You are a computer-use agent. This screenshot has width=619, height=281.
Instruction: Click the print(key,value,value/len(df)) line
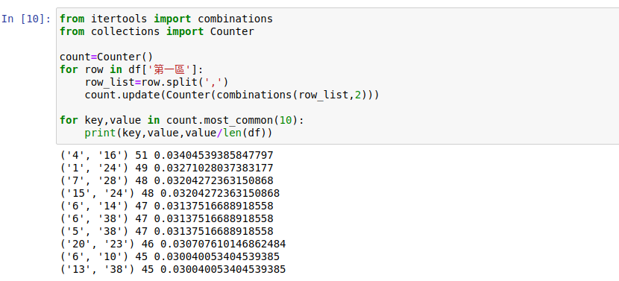(x=178, y=133)
